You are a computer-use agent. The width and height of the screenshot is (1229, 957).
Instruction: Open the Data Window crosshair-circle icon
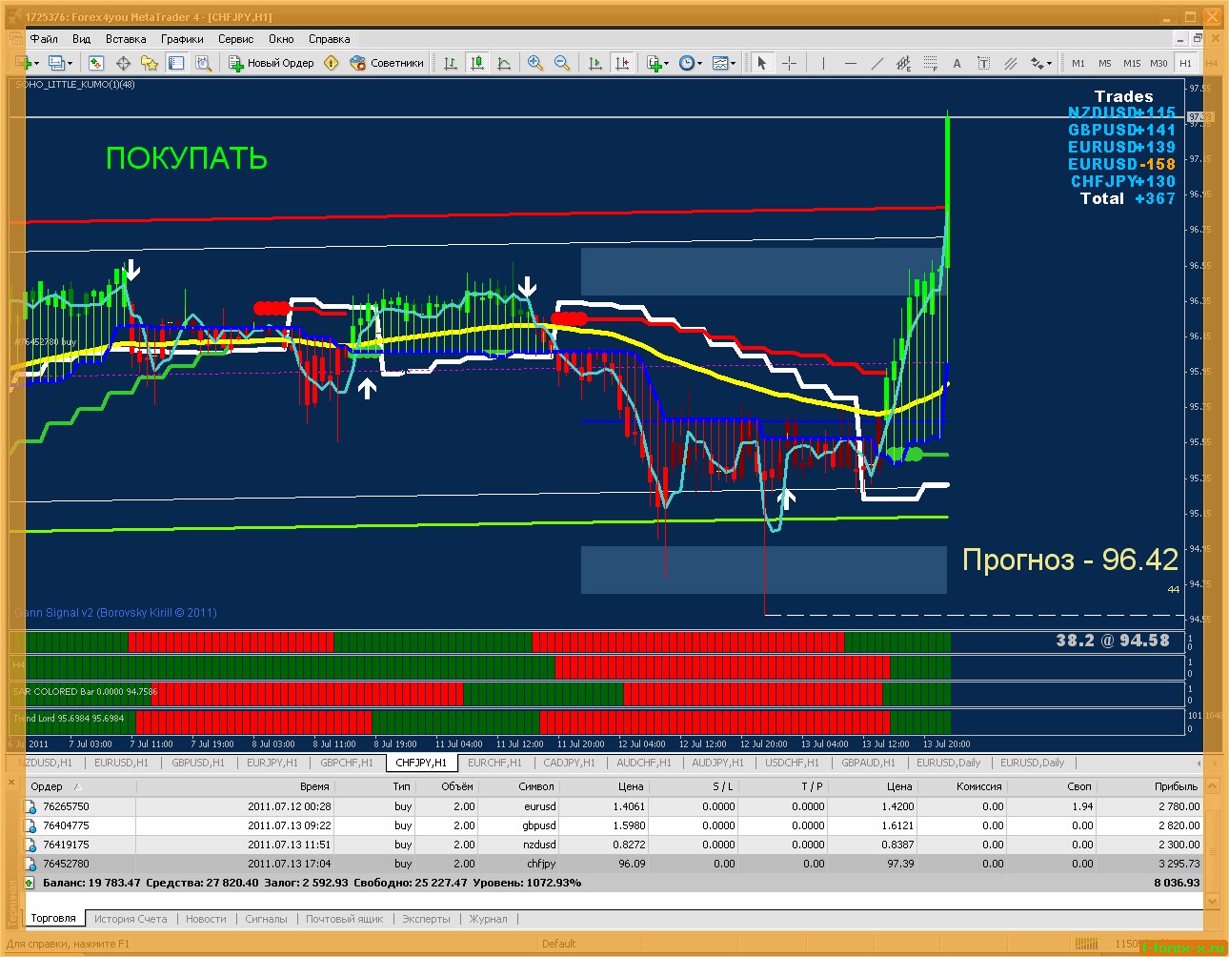click(x=123, y=63)
